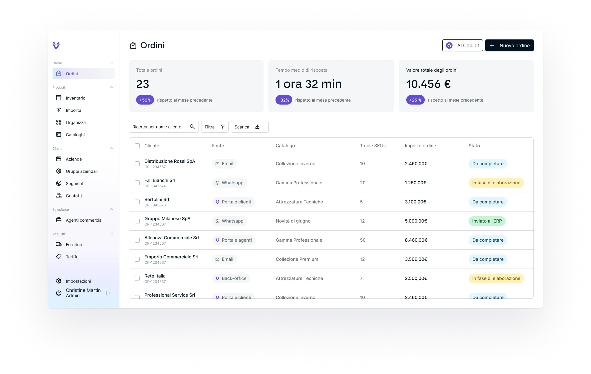Go to Agenti commerciali page
This screenshot has height=374, width=591.
pyautogui.click(x=84, y=220)
